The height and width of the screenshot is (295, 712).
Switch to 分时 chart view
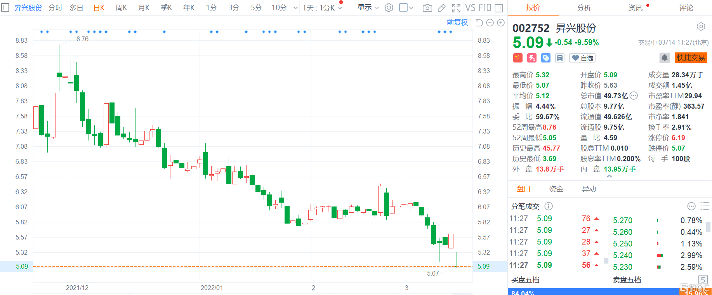tap(56, 8)
